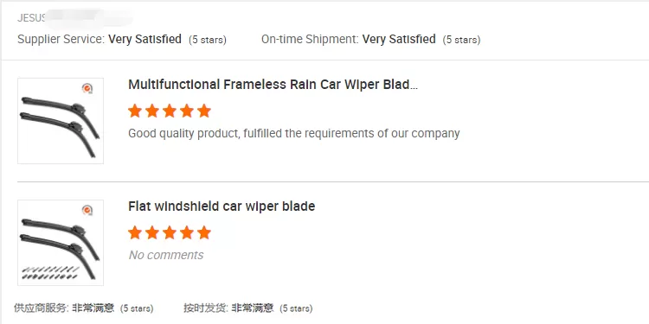Click the No comments text
649x324 pixels.
tap(166, 255)
